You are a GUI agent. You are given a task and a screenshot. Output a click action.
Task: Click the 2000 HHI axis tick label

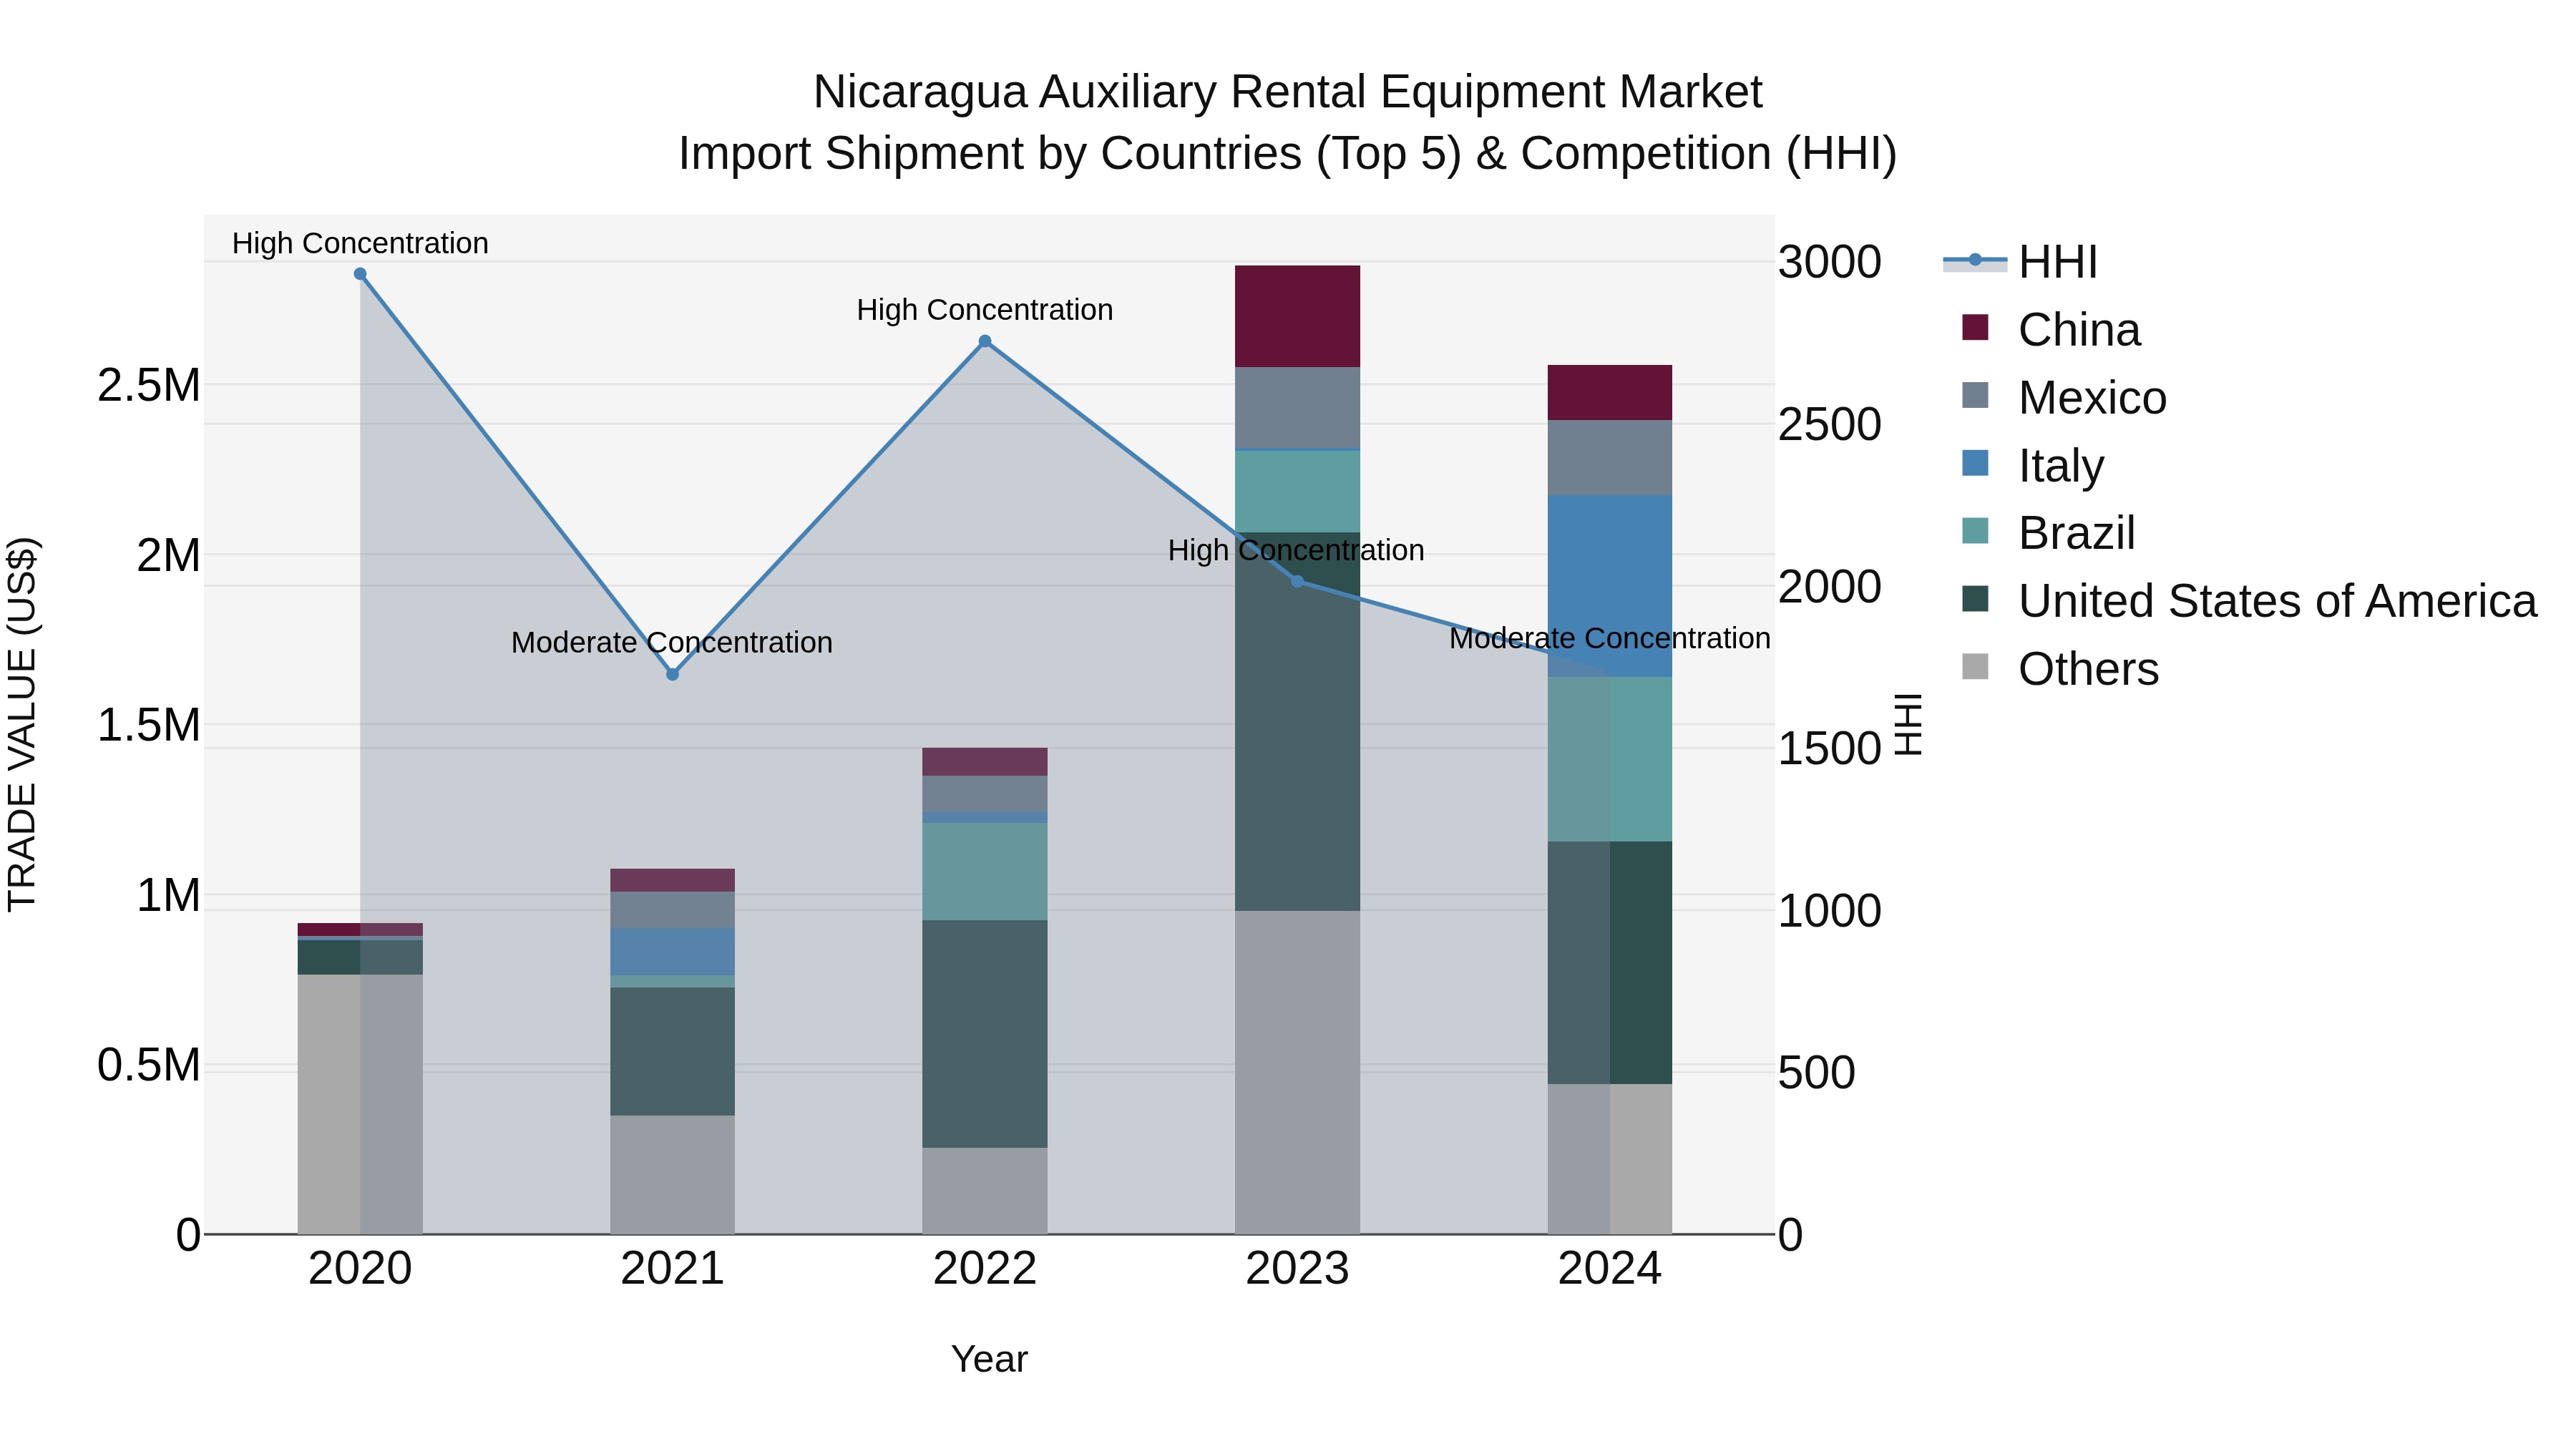[x=1830, y=586]
